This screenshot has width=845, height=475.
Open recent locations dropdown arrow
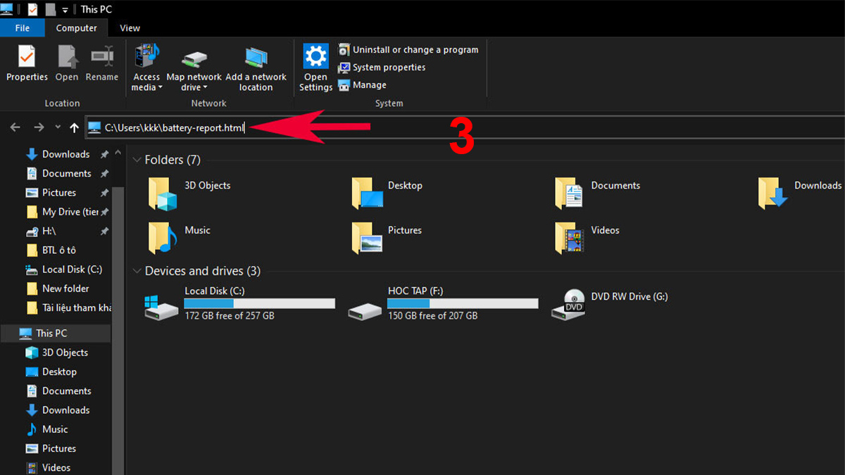[x=58, y=127]
